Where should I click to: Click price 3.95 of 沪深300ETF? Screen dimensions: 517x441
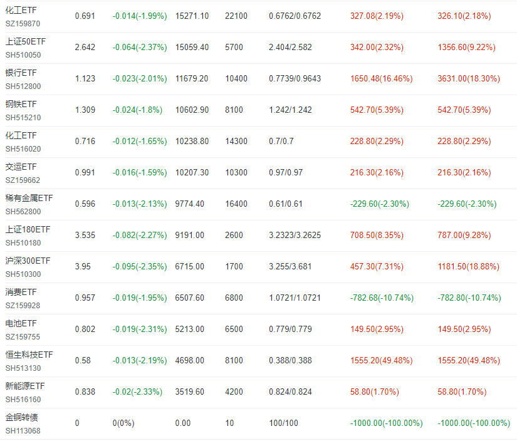coord(83,267)
